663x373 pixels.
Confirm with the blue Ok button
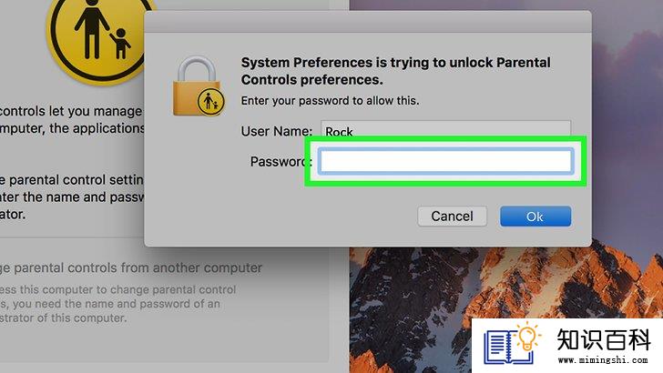click(x=535, y=217)
